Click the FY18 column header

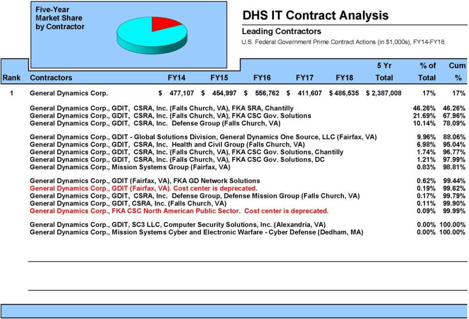[344, 78]
